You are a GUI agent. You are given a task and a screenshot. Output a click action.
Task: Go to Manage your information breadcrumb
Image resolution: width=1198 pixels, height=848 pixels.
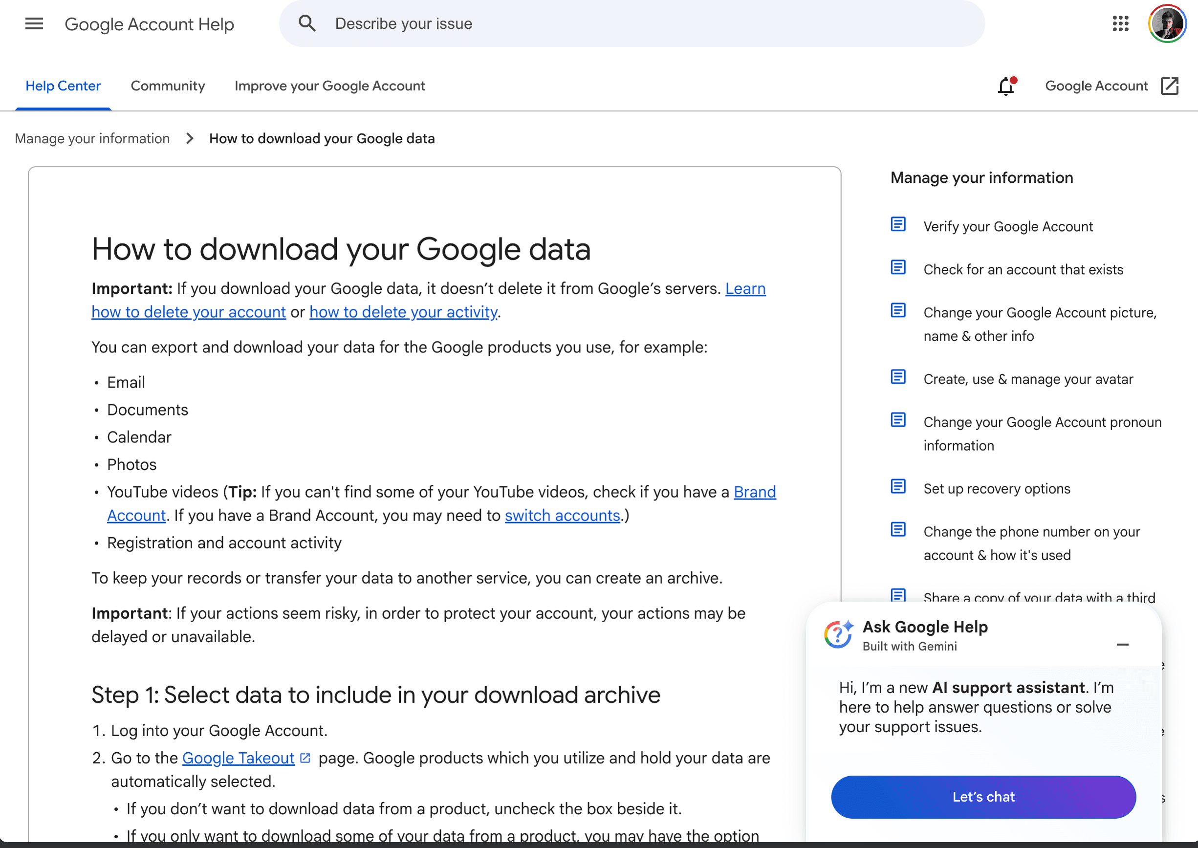[92, 138]
